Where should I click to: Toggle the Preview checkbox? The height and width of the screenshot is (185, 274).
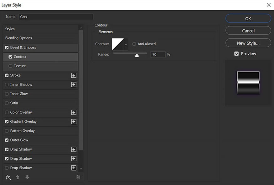pos(236,54)
